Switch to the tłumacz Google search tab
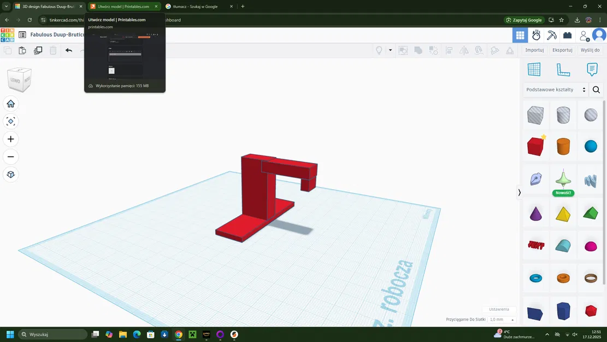 coord(198,7)
